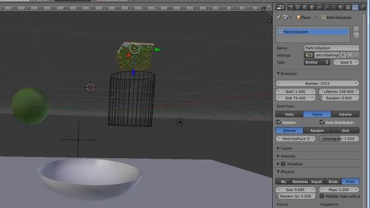This screenshot has height=208, width=370.
Task: Choose Jittered distribution
Action: pos(289,131)
